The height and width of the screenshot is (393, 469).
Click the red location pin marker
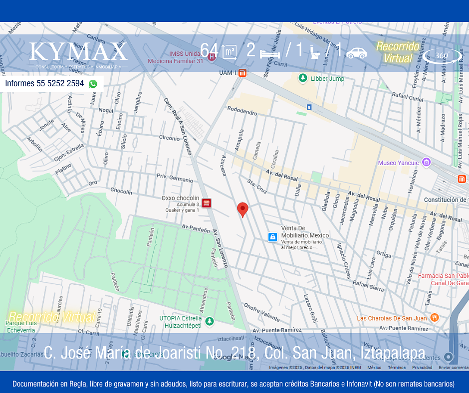pyautogui.click(x=242, y=209)
